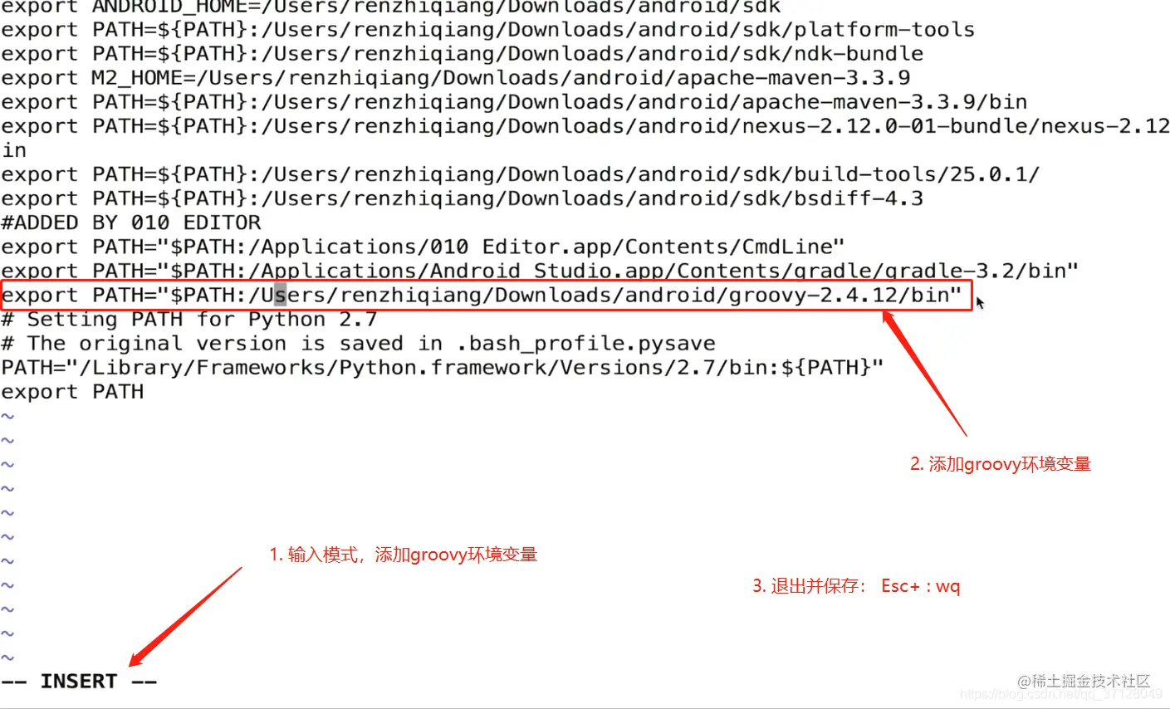Click the Python.framework Versions/2.7 PATH line
Viewport: 1170px width, 709px height.
[443, 368]
